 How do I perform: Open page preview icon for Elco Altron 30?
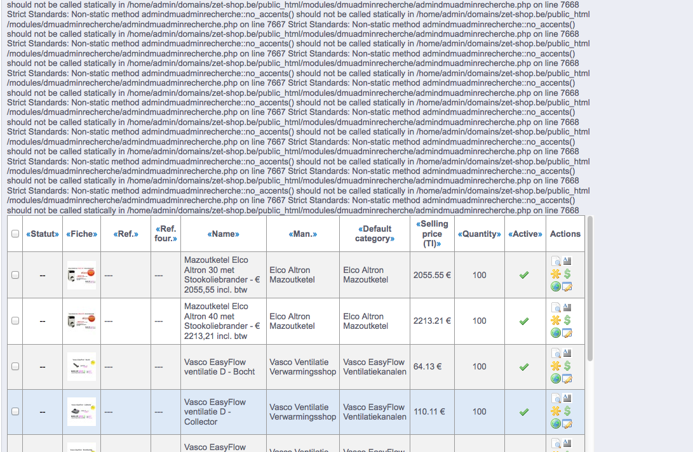(x=556, y=261)
